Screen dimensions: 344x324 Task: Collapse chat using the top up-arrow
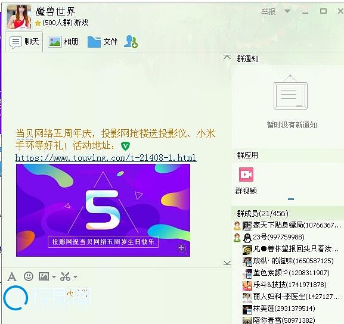pyautogui.click(x=227, y=57)
